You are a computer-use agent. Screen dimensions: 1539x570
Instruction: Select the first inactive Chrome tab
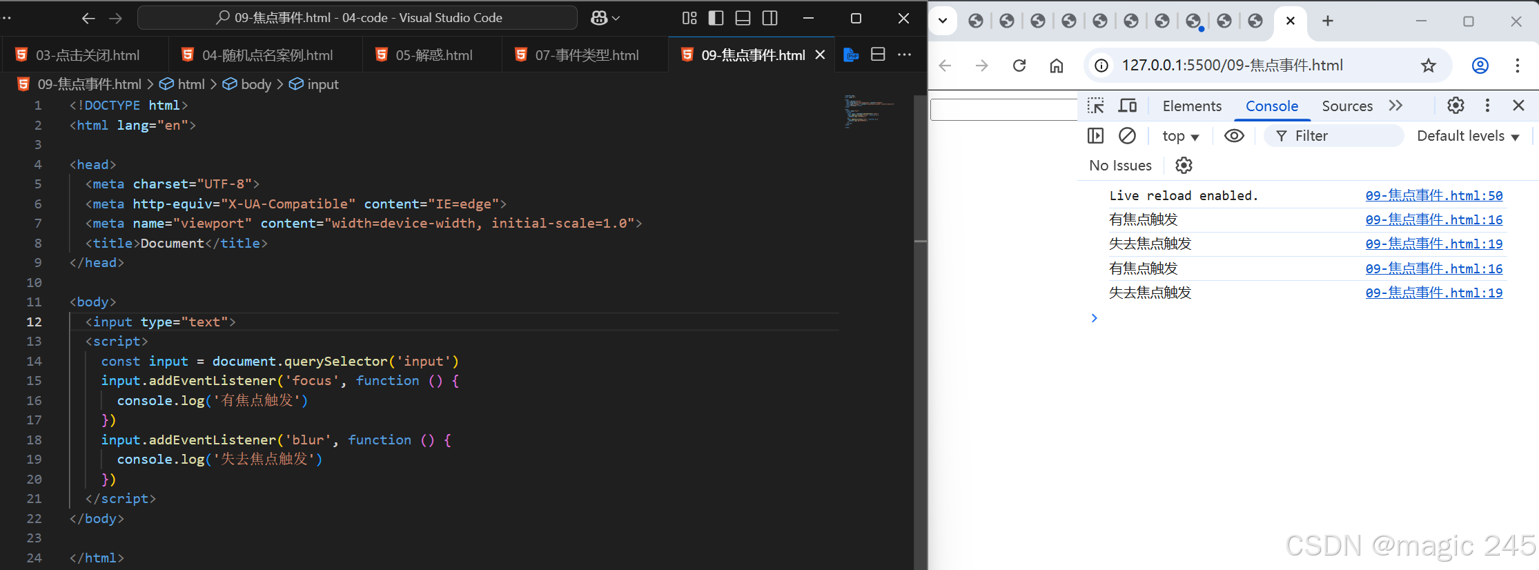click(x=976, y=21)
